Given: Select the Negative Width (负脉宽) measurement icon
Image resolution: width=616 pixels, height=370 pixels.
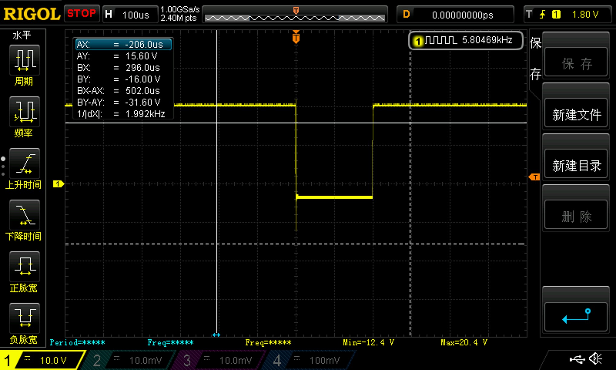Looking at the screenshot, I should pyautogui.click(x=24, y=318).
